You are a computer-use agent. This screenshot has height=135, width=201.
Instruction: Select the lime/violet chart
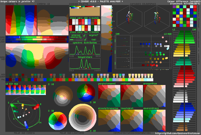click(x=132, y=121)
